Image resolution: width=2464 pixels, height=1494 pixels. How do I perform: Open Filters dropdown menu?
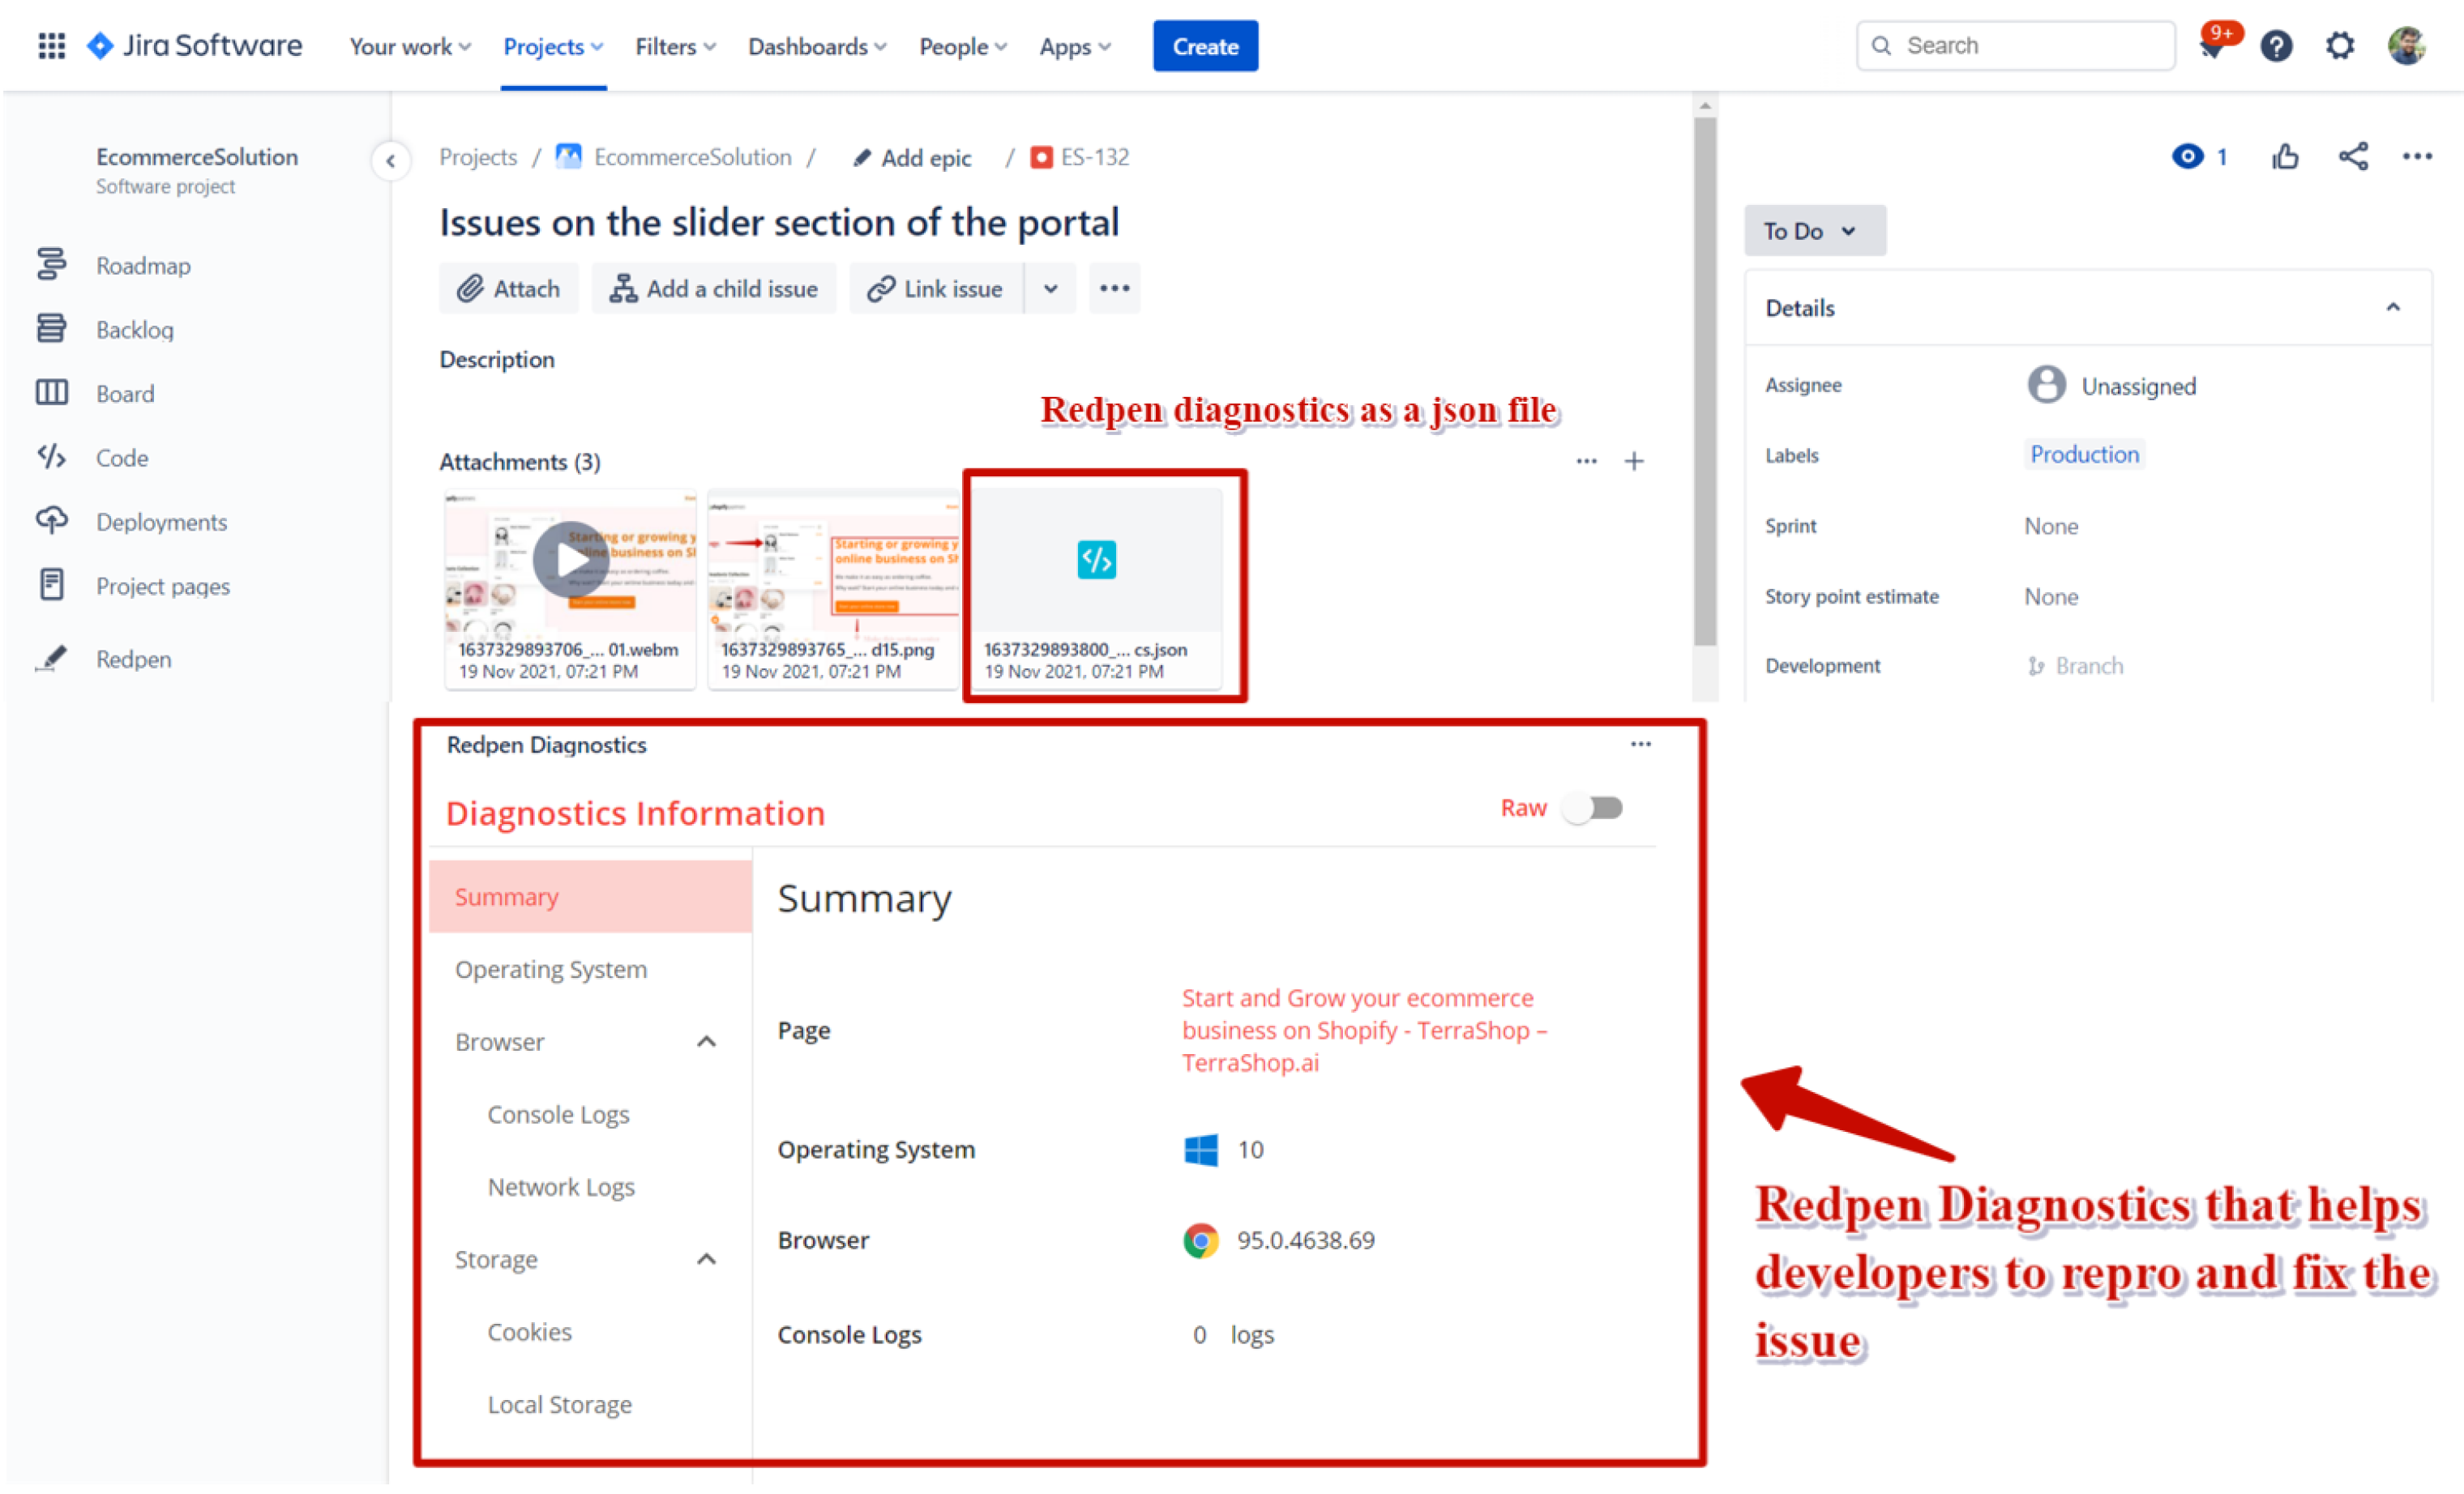675,47
